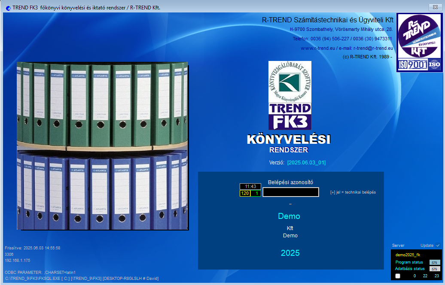Screen dimensions: 445x285
Task: Click the green 1 counter box
Action: [x=256, y=194]
